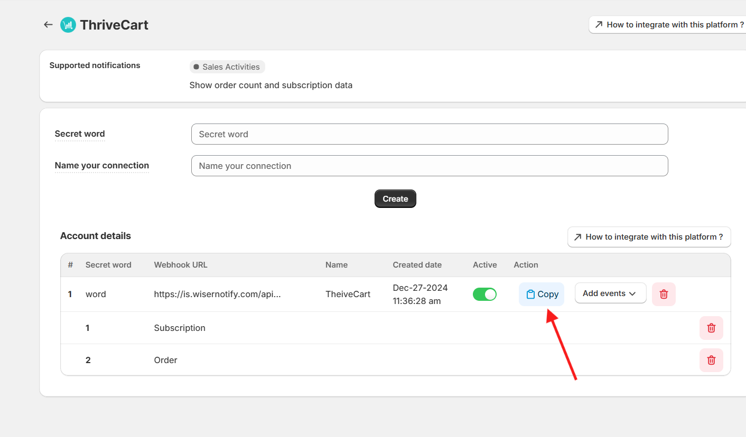Image resolution: width=746 pixels, height=437 pixels.
Task: Click the Supported notifications label
Action: (x=95, y=65)
